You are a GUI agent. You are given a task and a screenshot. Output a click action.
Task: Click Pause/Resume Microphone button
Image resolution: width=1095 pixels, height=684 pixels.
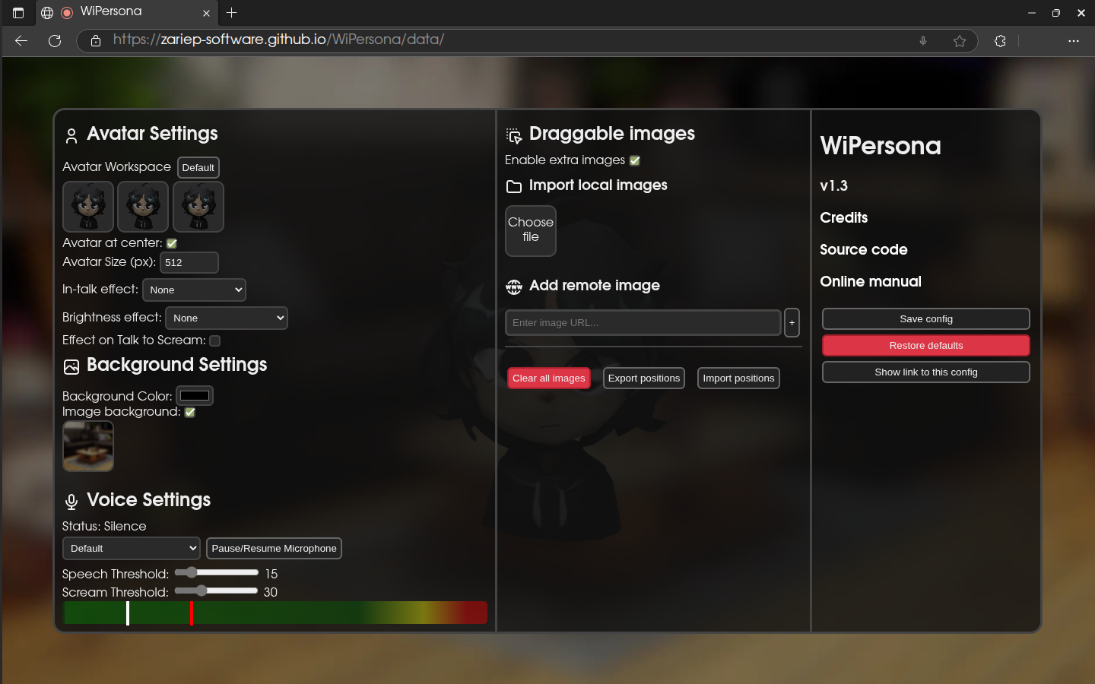pos(274,548)
